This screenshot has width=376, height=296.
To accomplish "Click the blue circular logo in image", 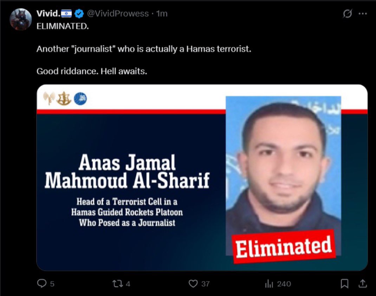I will (x=80, y=99).
